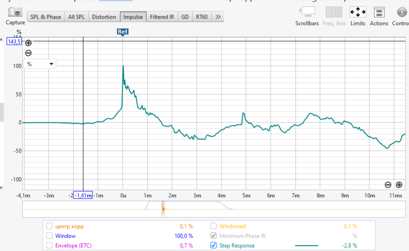
Task: Zoom in vertical axis with top-left plus
Action: click(28, 43)
